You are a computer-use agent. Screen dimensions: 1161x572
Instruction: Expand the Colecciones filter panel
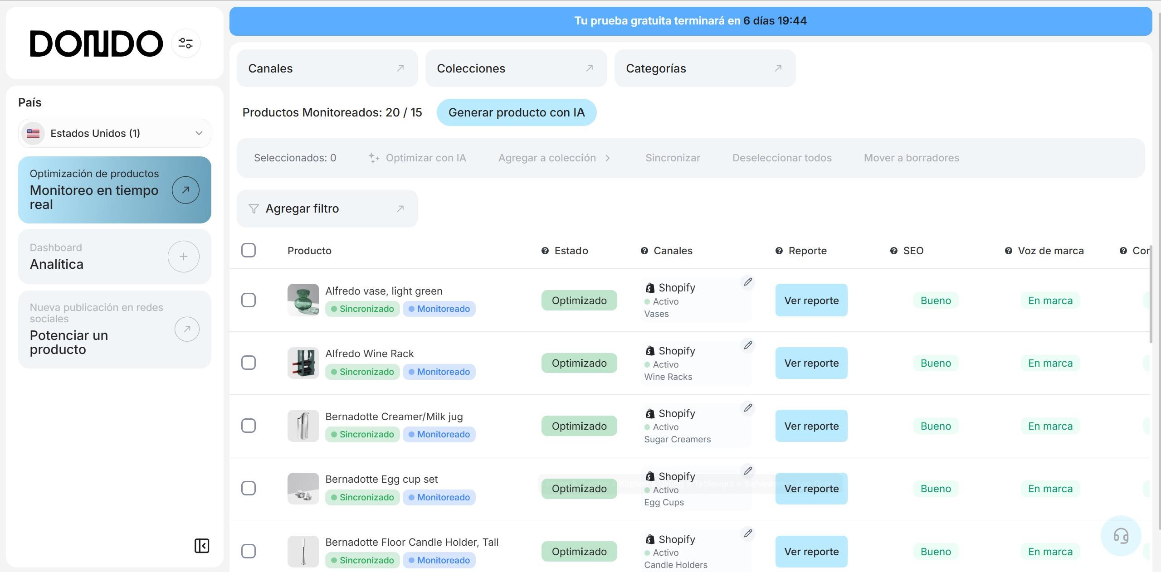[516, 68]
